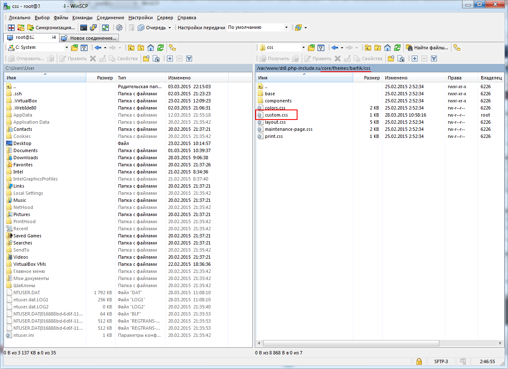508x369 pixels.
Task: Open the Команды menu
Action: coord(82,18)
